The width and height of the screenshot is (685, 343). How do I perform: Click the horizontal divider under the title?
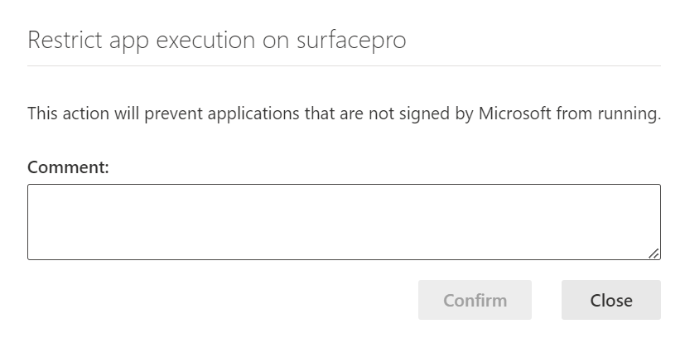[x=344, y=65]
